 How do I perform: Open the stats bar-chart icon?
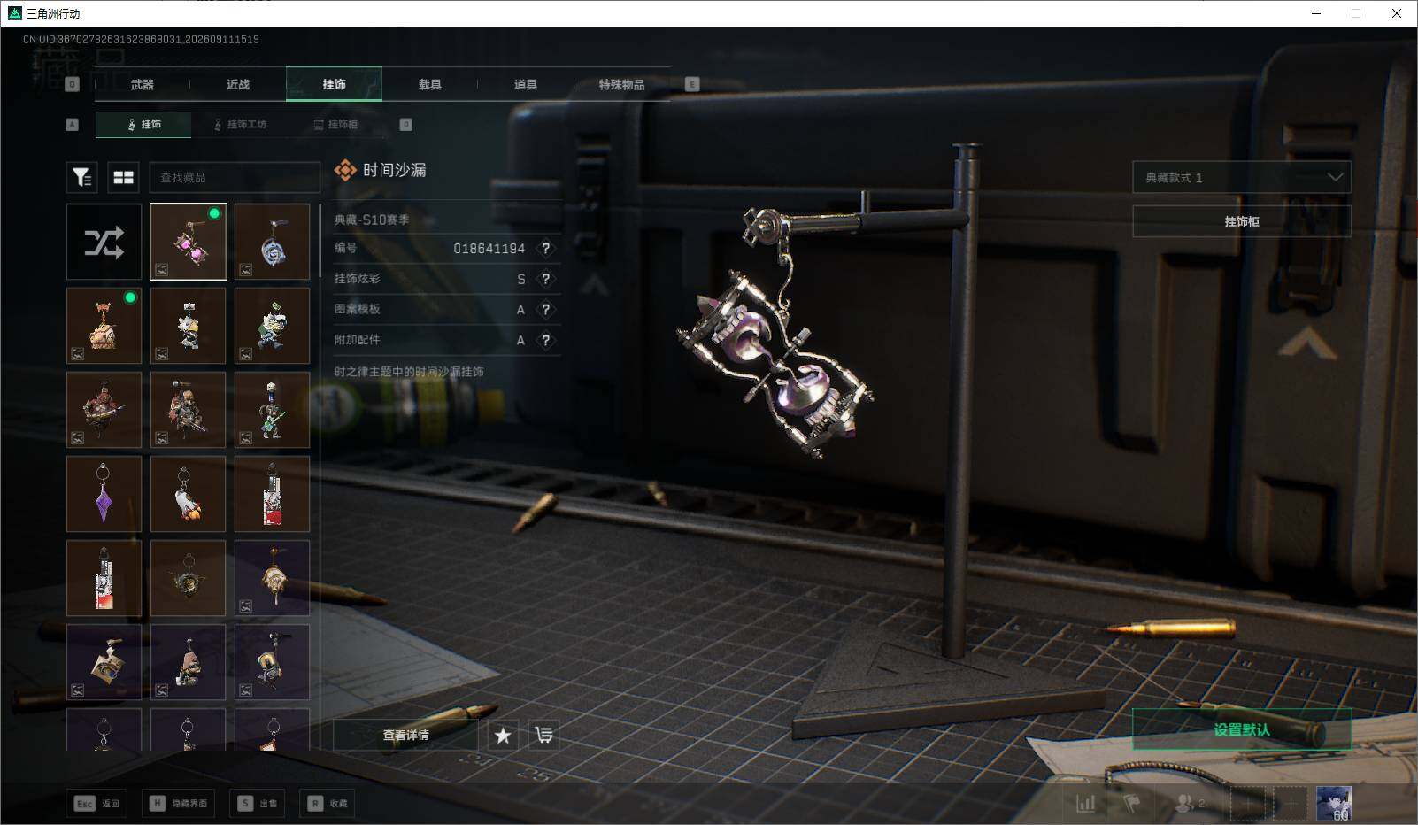[x=1086, y=803]
